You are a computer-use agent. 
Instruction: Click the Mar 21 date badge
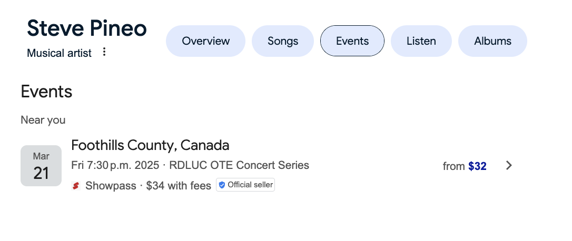pos(41,166)
